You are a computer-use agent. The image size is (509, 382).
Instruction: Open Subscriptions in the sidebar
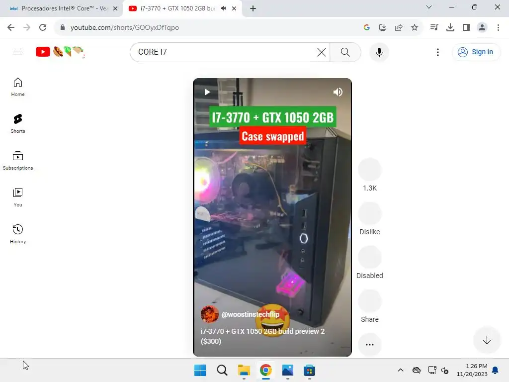click(18, 161)
